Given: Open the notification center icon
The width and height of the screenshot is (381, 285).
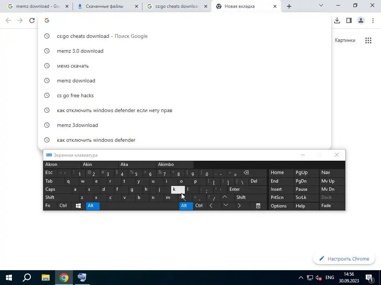Looking at the screenshot, I should 369,278.
